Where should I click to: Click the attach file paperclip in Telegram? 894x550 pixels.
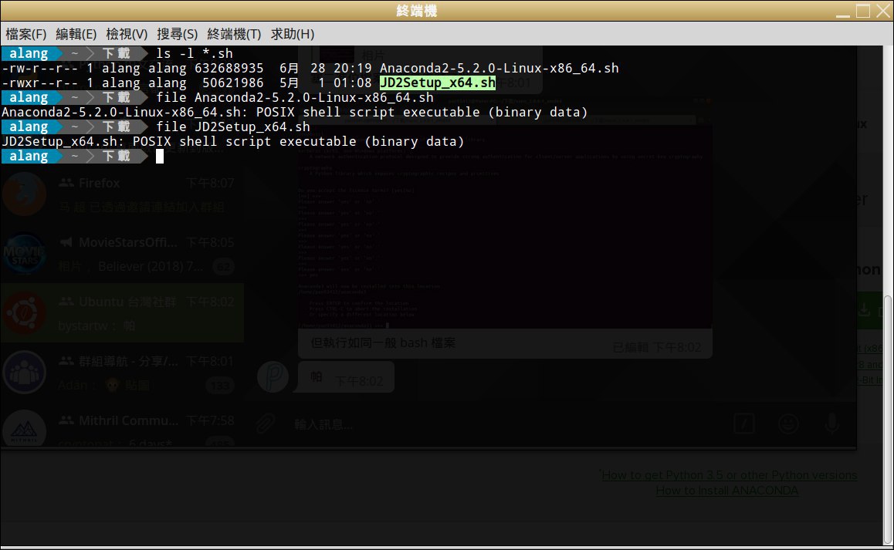pos(265,423)
